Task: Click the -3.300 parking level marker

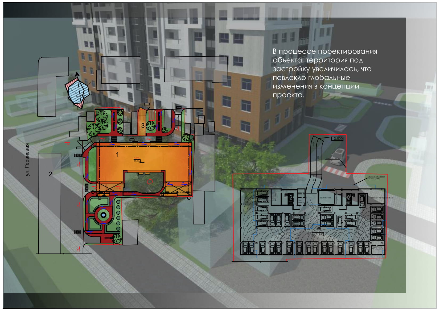Action: [318, 234]
